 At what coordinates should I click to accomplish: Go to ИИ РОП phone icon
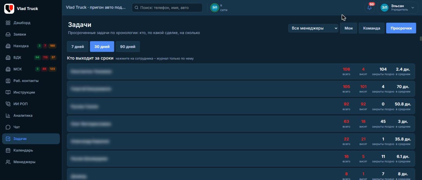pyautogui.click(x=8, y=104)
